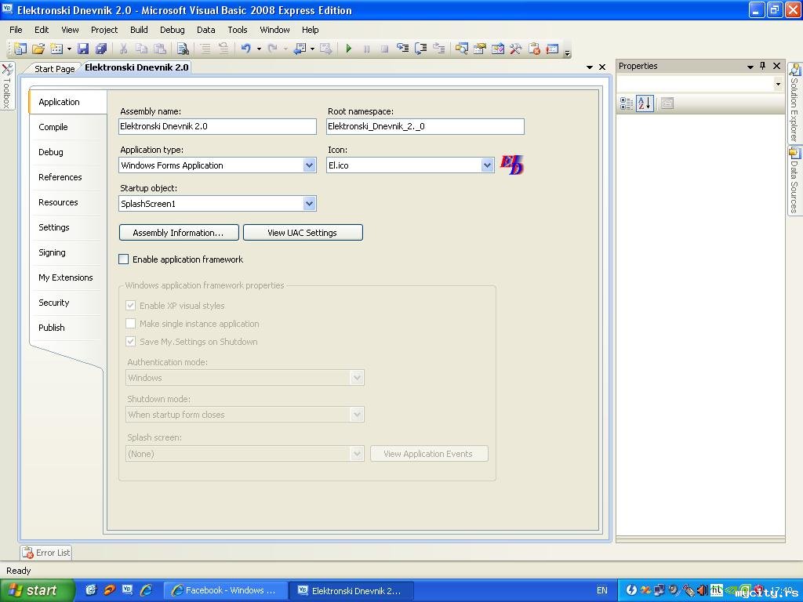Click the Assembly name input field
Image resolution: width=803 pixels, height=602 pixels.
pyautogui.click(x=217, y=126)
